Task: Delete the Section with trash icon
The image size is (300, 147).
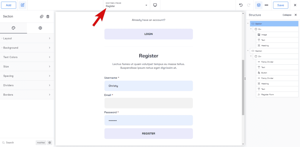Action: coord(48,16)
